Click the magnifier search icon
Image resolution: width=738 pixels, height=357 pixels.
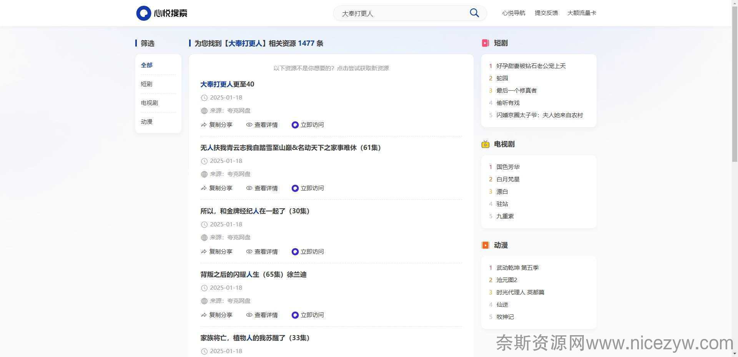(x=474, y=13)
